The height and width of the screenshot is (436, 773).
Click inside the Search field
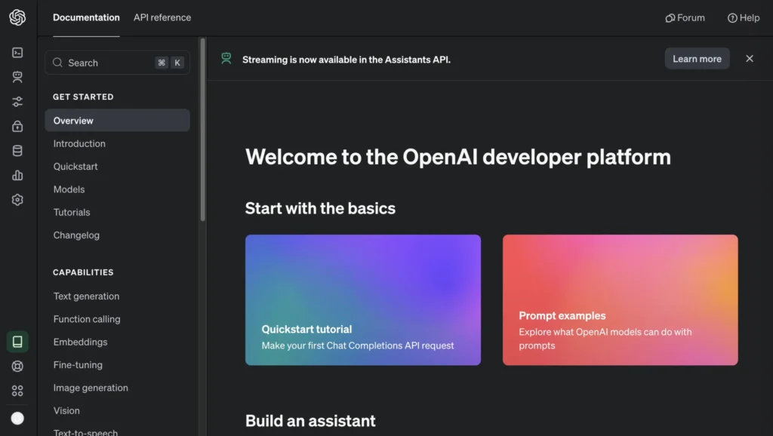pos(106,63)
